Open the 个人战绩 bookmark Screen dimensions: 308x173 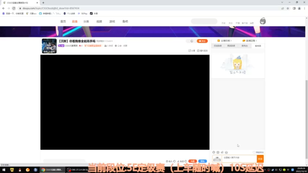click(x=69, y=13)
